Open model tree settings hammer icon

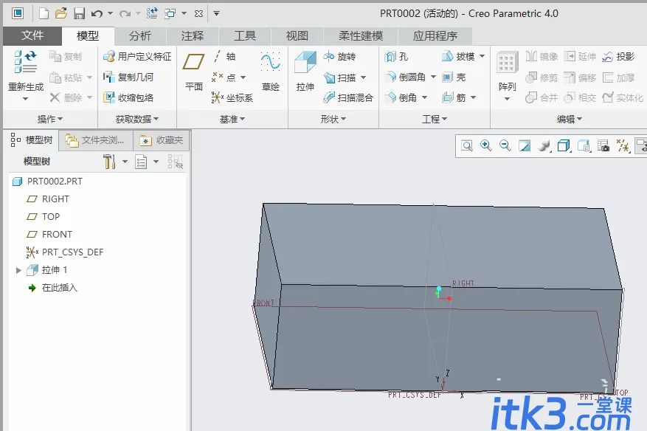click(109, 162)
